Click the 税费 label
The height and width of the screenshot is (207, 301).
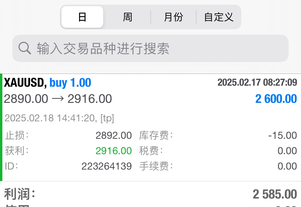[x=151, y=151]
